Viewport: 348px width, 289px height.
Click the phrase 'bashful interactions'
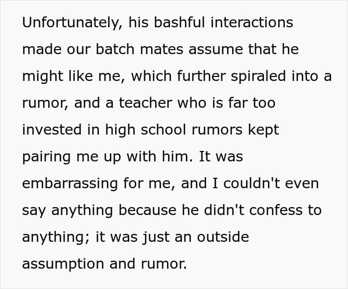224,22
